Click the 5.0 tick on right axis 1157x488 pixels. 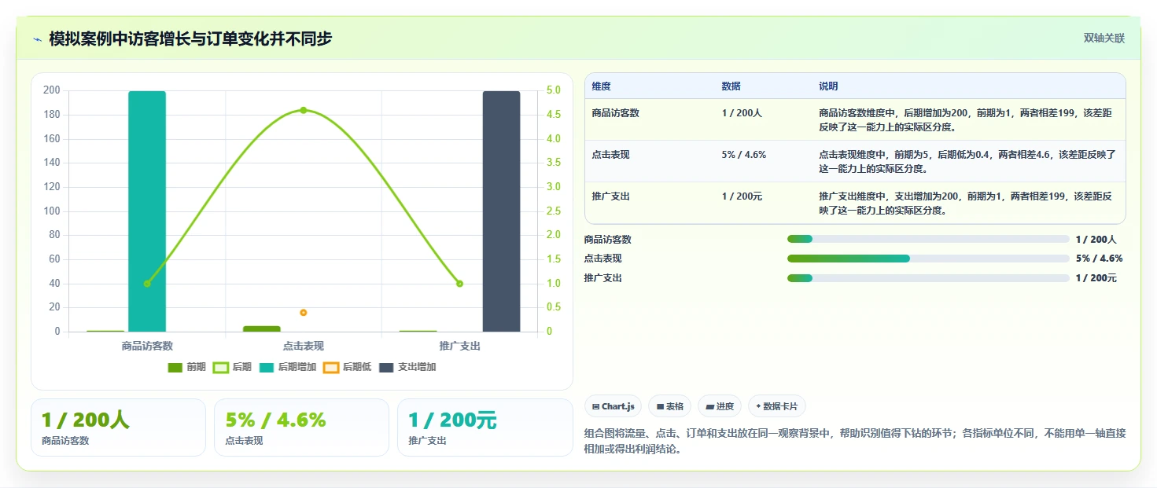pyautogui.click(x=553, y=90)
